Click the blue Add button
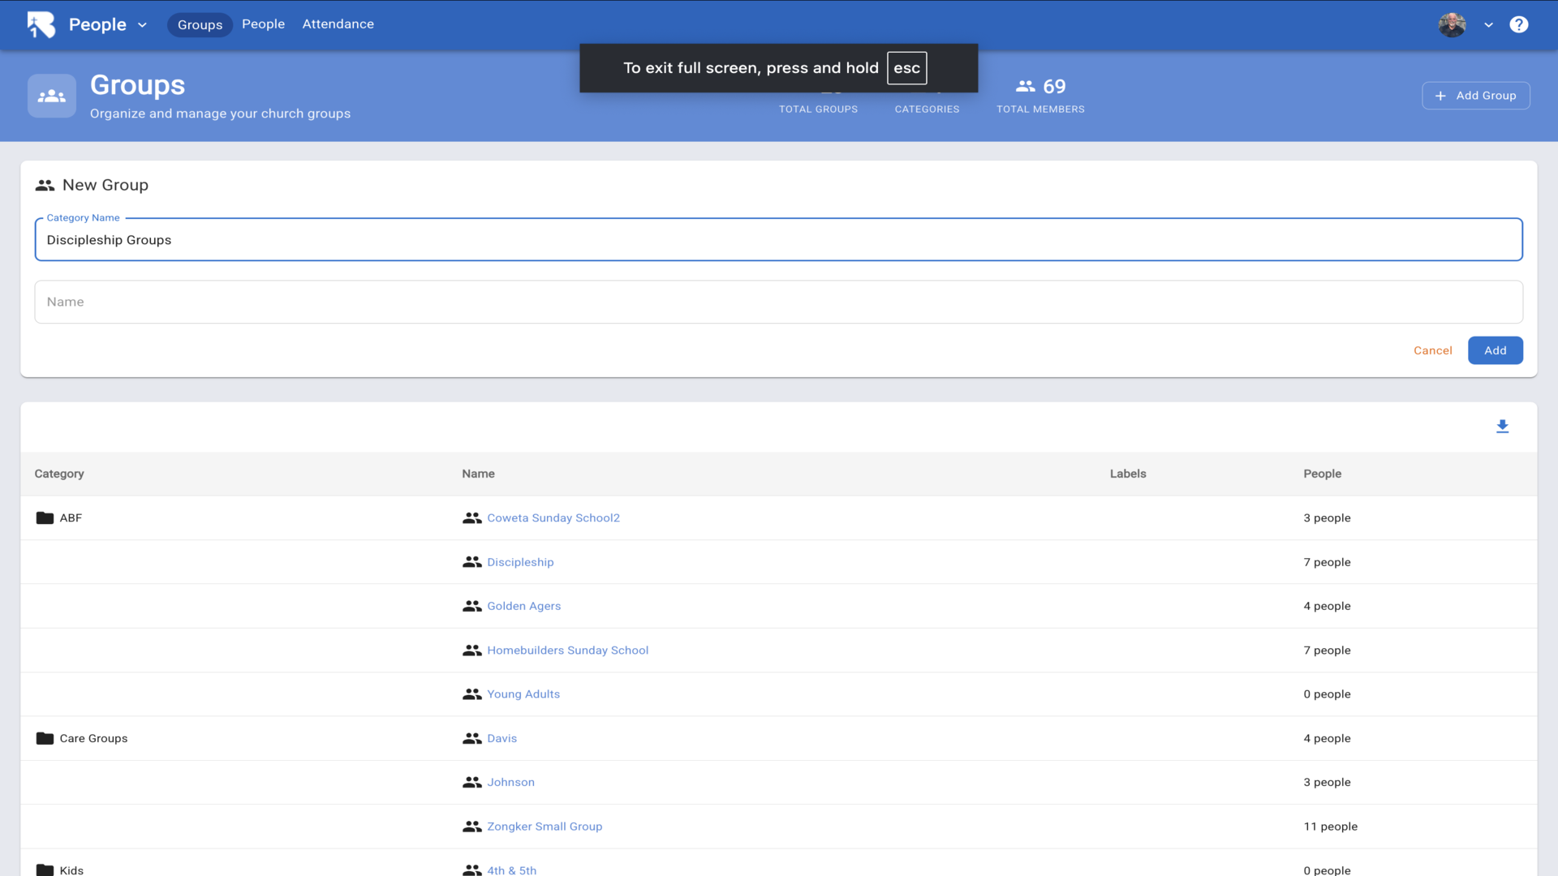Viewport: 1558px width, 876px height. [1495, 350]
